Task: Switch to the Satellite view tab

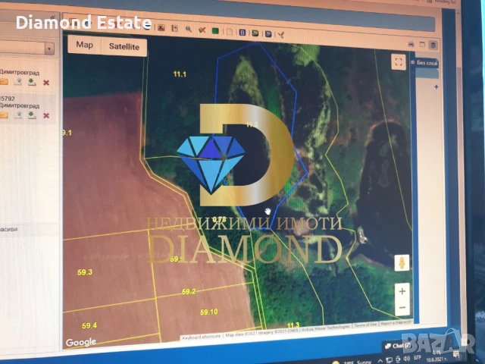Action: [124, 47]
